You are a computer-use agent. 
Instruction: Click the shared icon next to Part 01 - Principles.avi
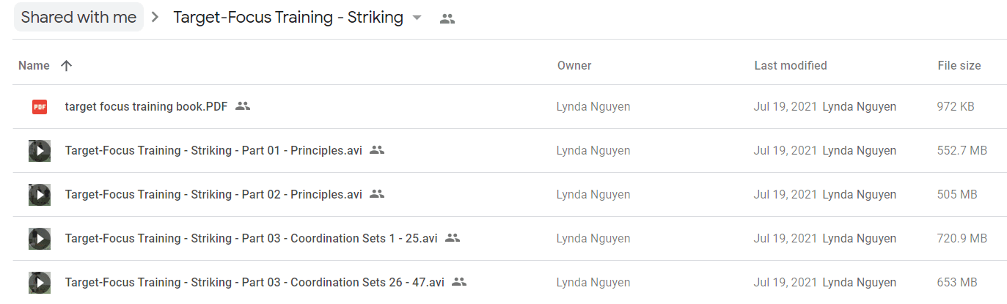point(377,150)
